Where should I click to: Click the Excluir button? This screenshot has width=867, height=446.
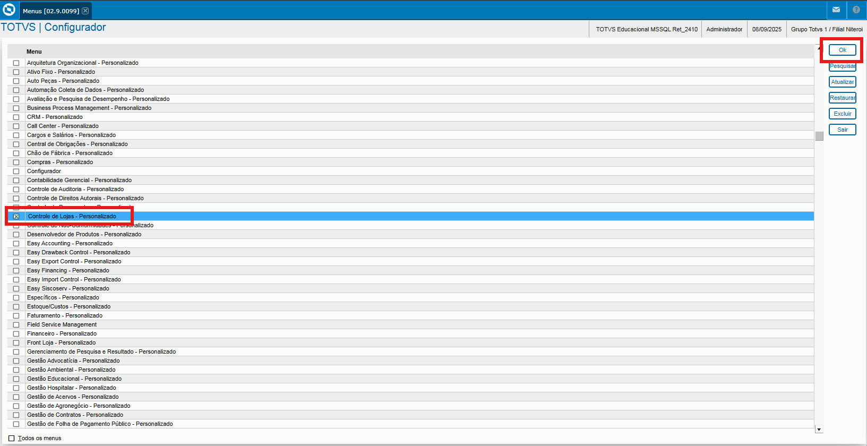click(843, 114)
